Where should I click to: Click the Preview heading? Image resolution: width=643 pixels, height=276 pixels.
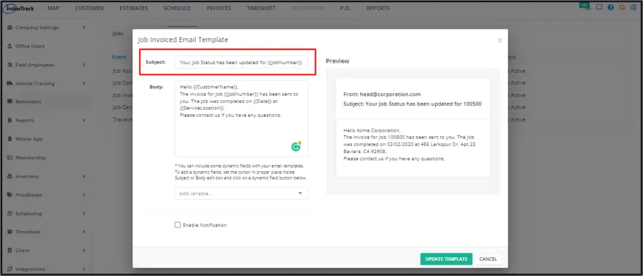coord(337,61)
